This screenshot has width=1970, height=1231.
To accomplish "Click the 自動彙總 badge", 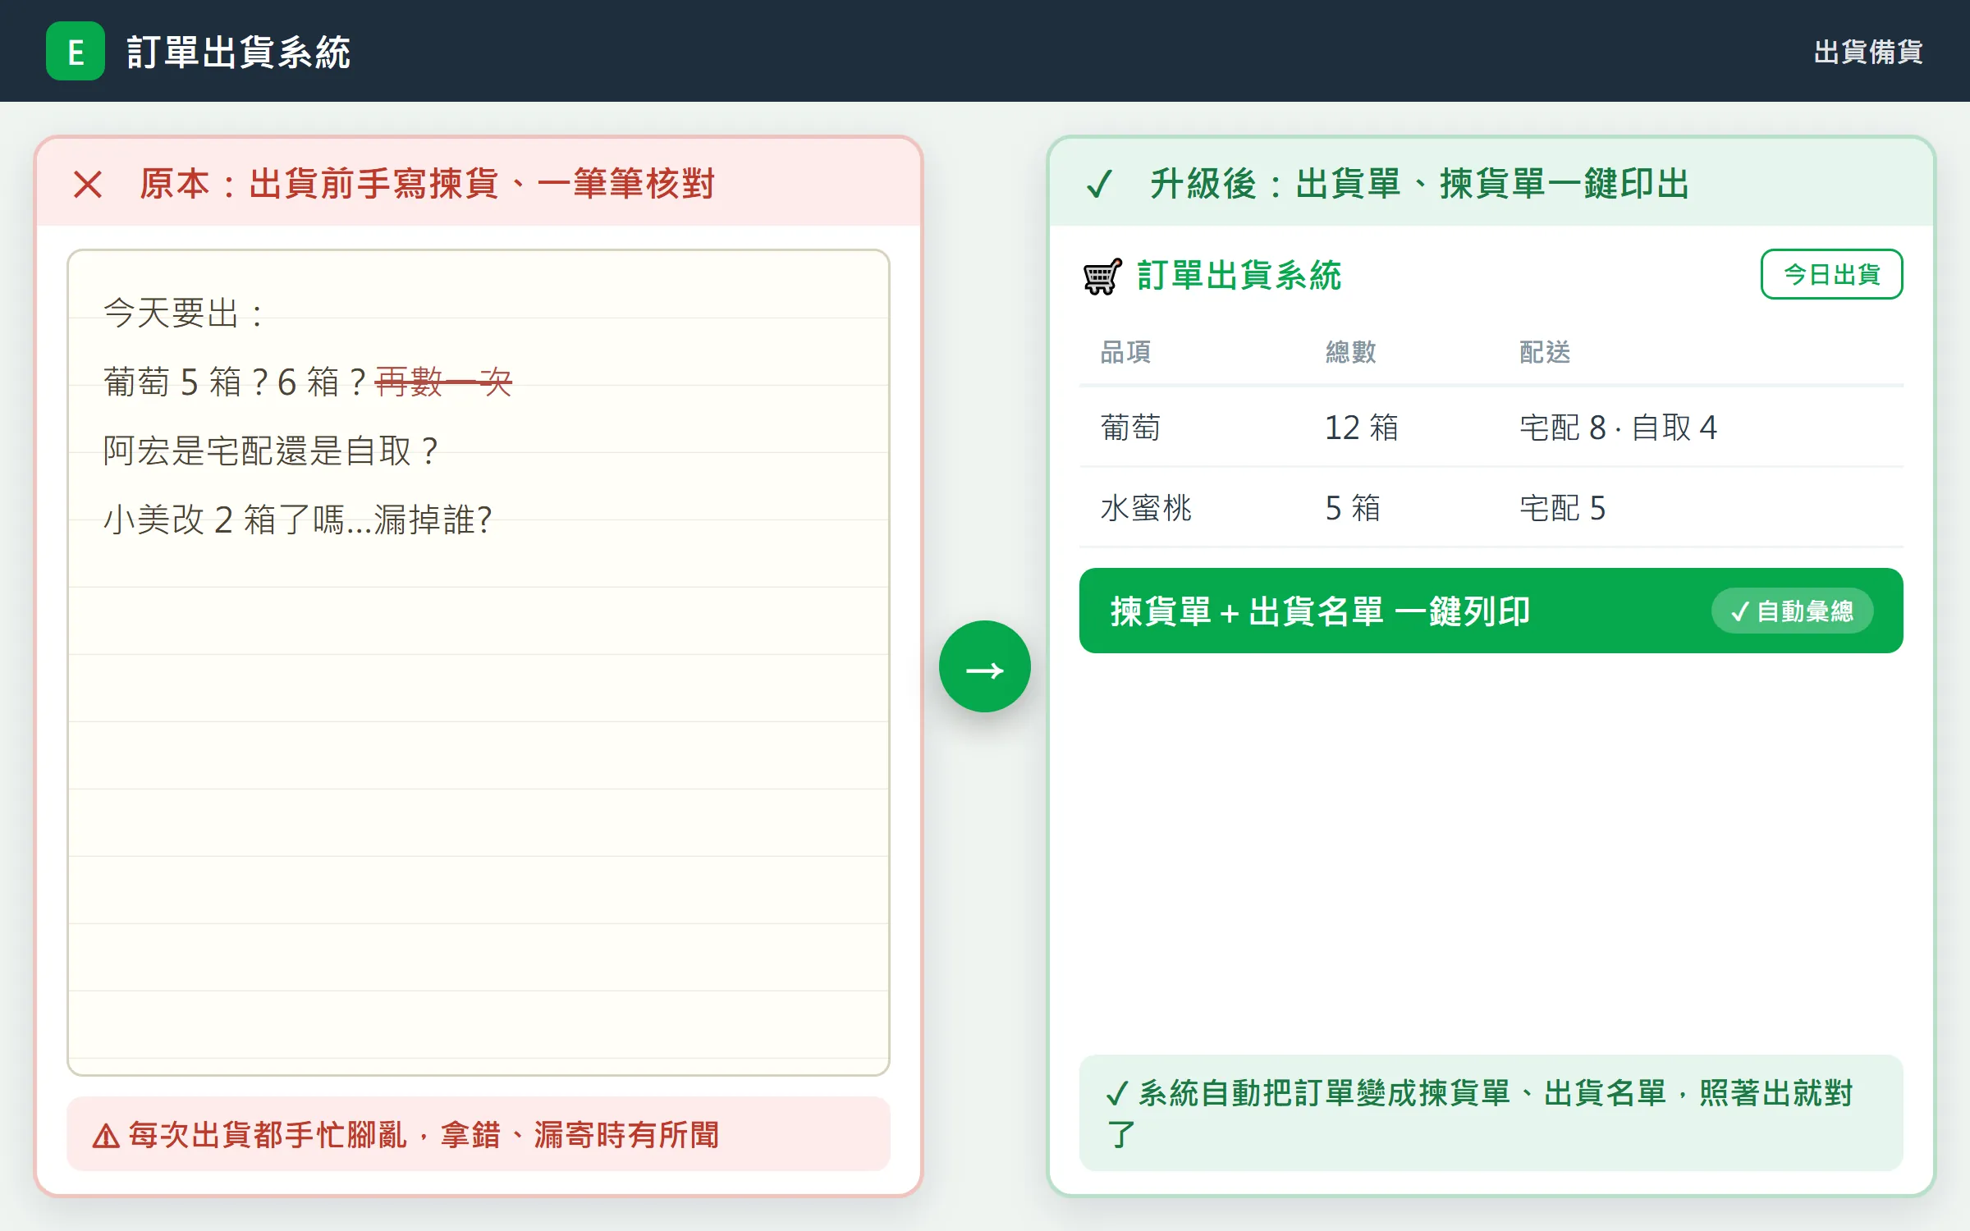I will pyautogui.click(x=1792, y=611).
